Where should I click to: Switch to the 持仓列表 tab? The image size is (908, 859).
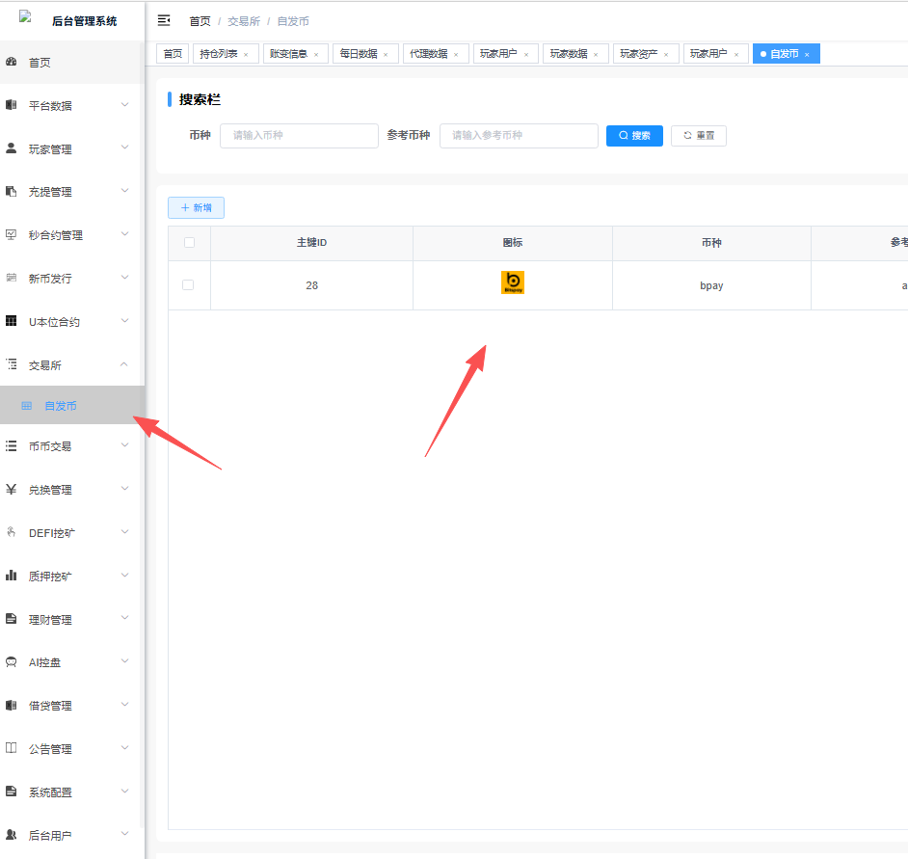pos(218,54)
